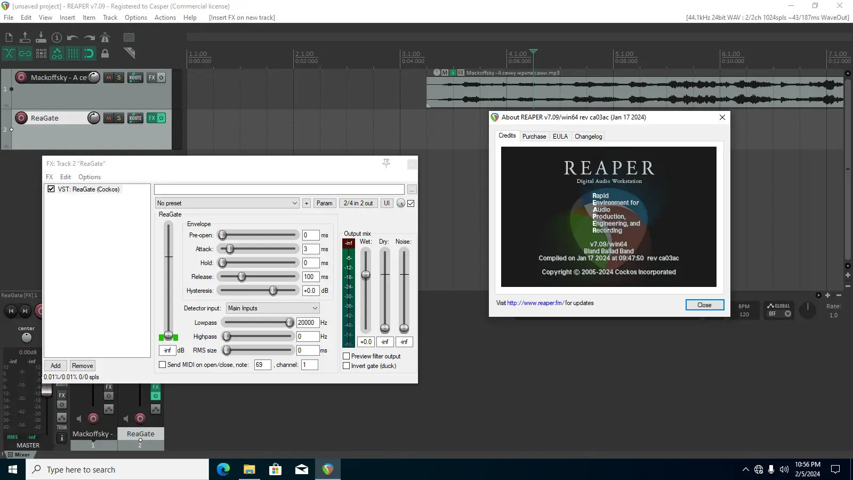853x480 pixels.
Task: Click the Hysteresis slider handle
Action: [x=273, y=291]
